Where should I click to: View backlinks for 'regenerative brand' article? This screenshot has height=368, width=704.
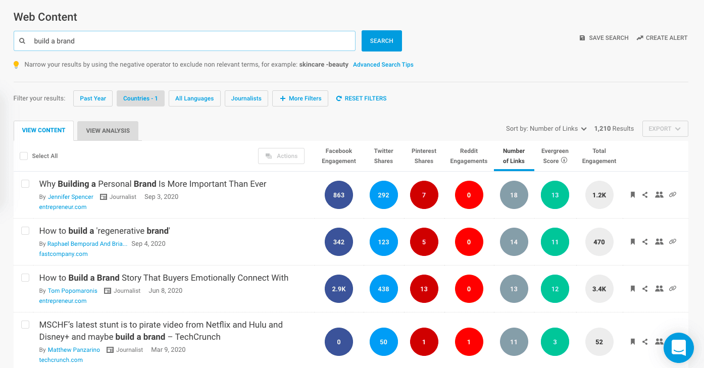pos(673,242)
